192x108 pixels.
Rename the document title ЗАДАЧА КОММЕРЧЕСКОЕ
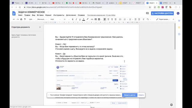(31, 12)
